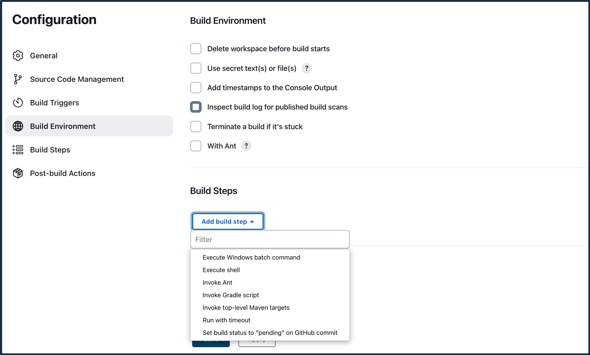Click the Build Environment globe icon
The width and height of the screenshot is (590, 355).
click(18, 126)
